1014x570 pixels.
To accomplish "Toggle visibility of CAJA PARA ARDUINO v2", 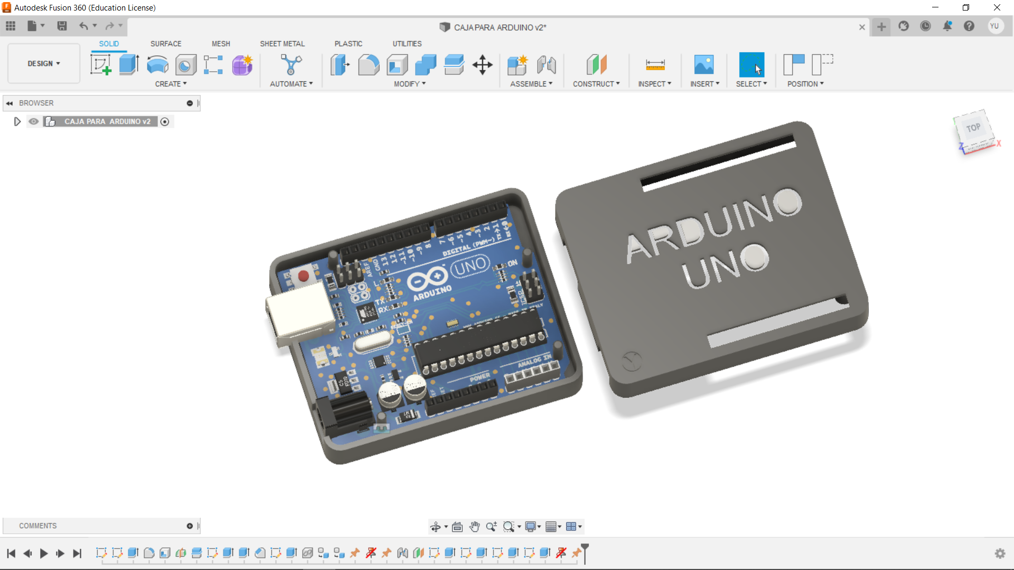I will coord(33,121).
